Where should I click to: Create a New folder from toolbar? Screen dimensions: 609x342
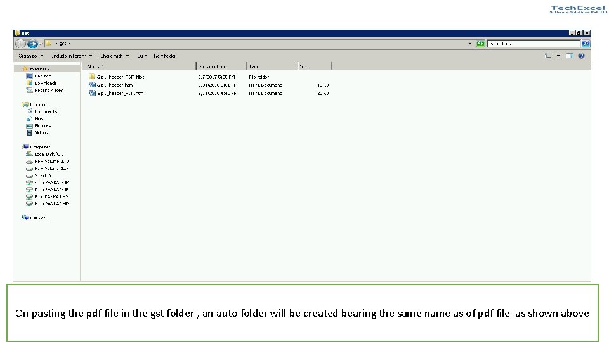point(165,56)
